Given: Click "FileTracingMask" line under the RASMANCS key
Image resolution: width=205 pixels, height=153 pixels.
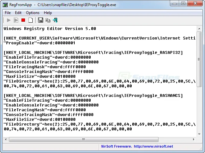Looking at the screenshot, I should 45,110.
